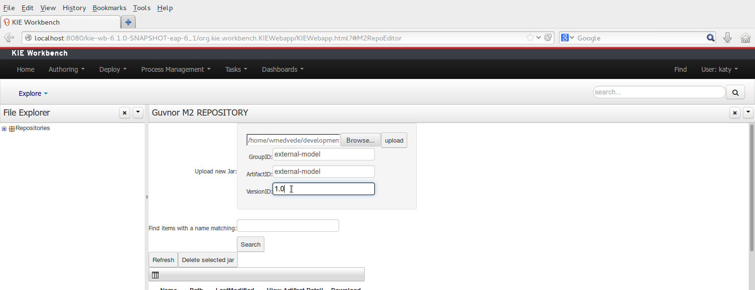Screen dimensions: 755x290
Task: Click the KIE Workbench title text
Action: pyautogui.click(x=40, y=53)
